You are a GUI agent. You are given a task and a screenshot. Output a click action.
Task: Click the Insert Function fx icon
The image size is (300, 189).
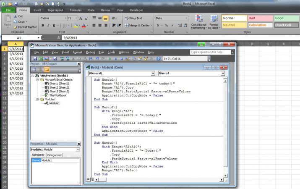point(59,38)
